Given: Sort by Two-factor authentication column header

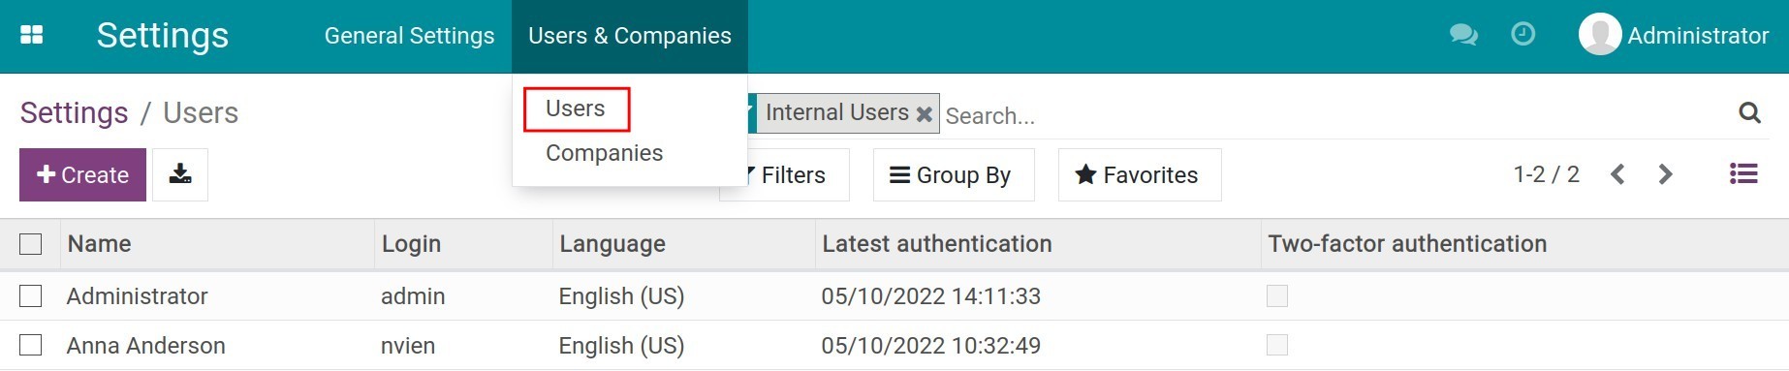Looking at the screenshot, I should click(1524, 244).
